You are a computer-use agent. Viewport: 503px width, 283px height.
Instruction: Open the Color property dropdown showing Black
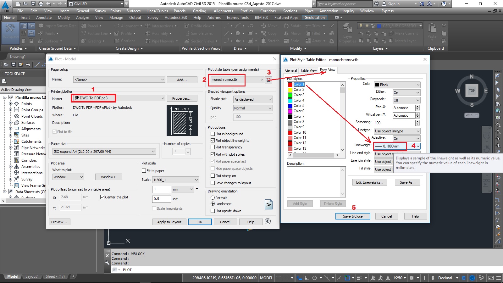point(397,85)
